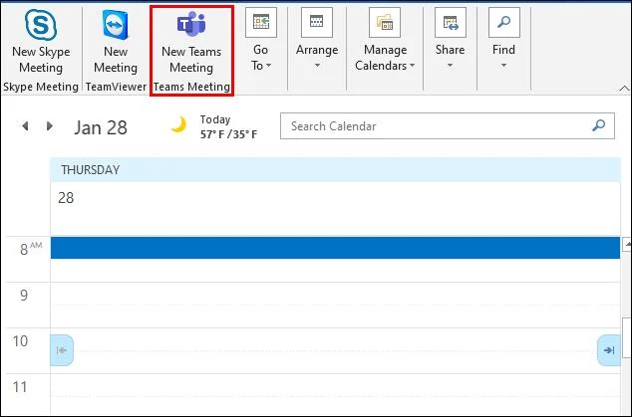Open the Find dropdown
Screen dimensions: 632x417
click(503, 40)
